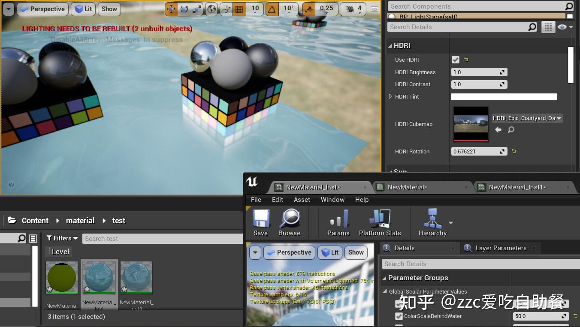Open Filters dropdown in Content Browser
This screenshot has width=580, height=327.
(62, 238)
